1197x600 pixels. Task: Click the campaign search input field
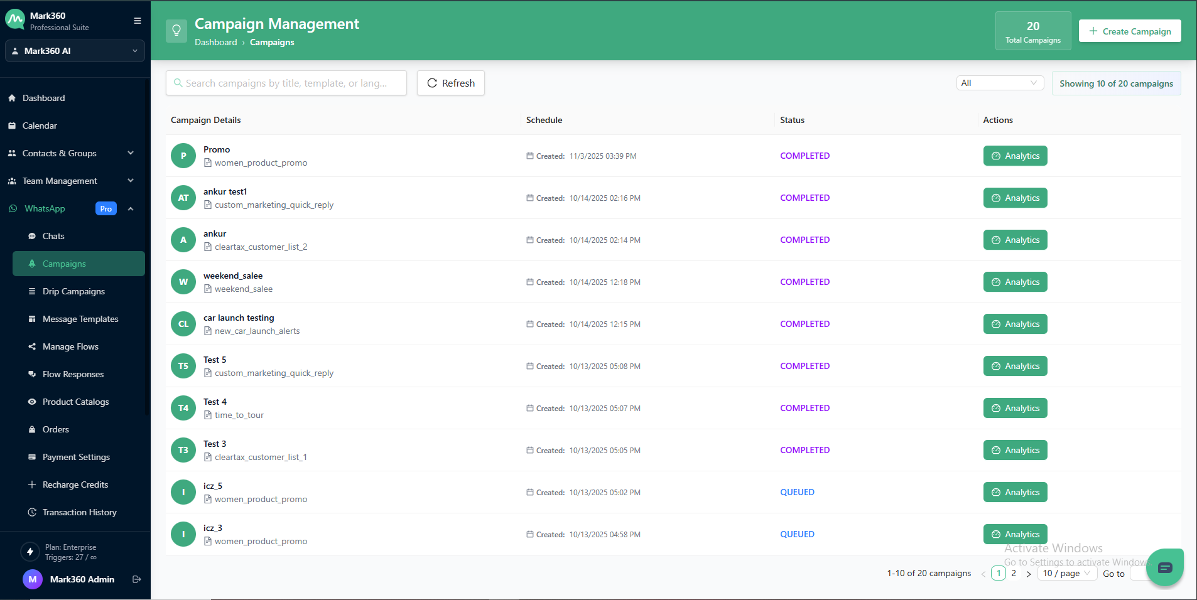click(x=286, y=83)
